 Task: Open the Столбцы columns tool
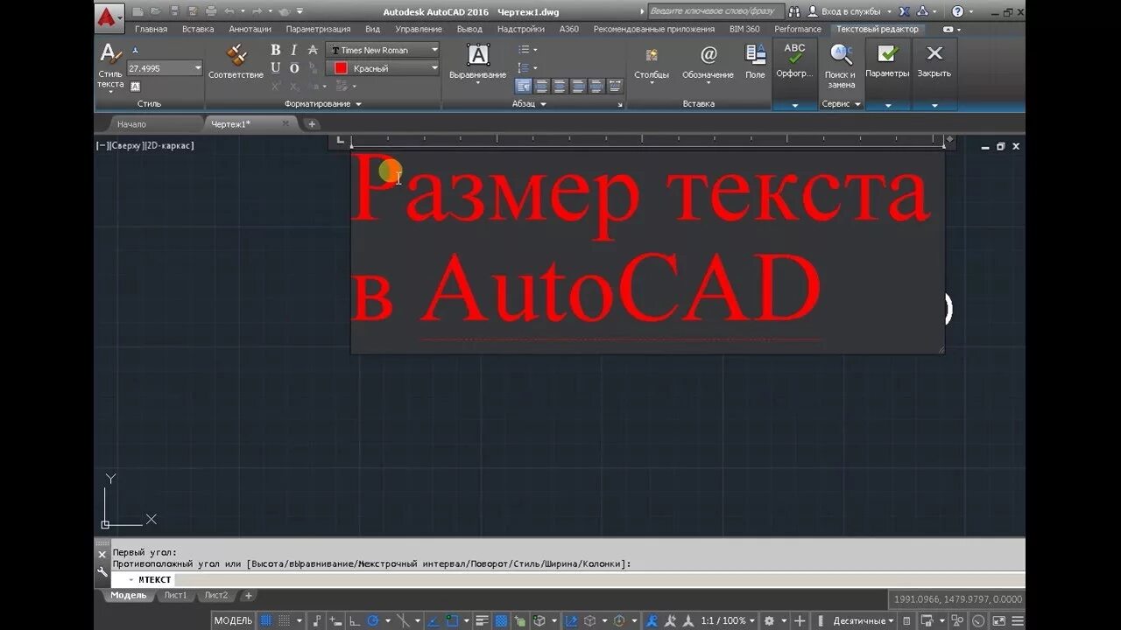coord(652,61)
